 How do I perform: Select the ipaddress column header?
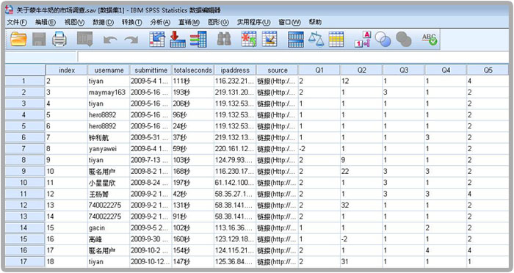pos(235,70)
